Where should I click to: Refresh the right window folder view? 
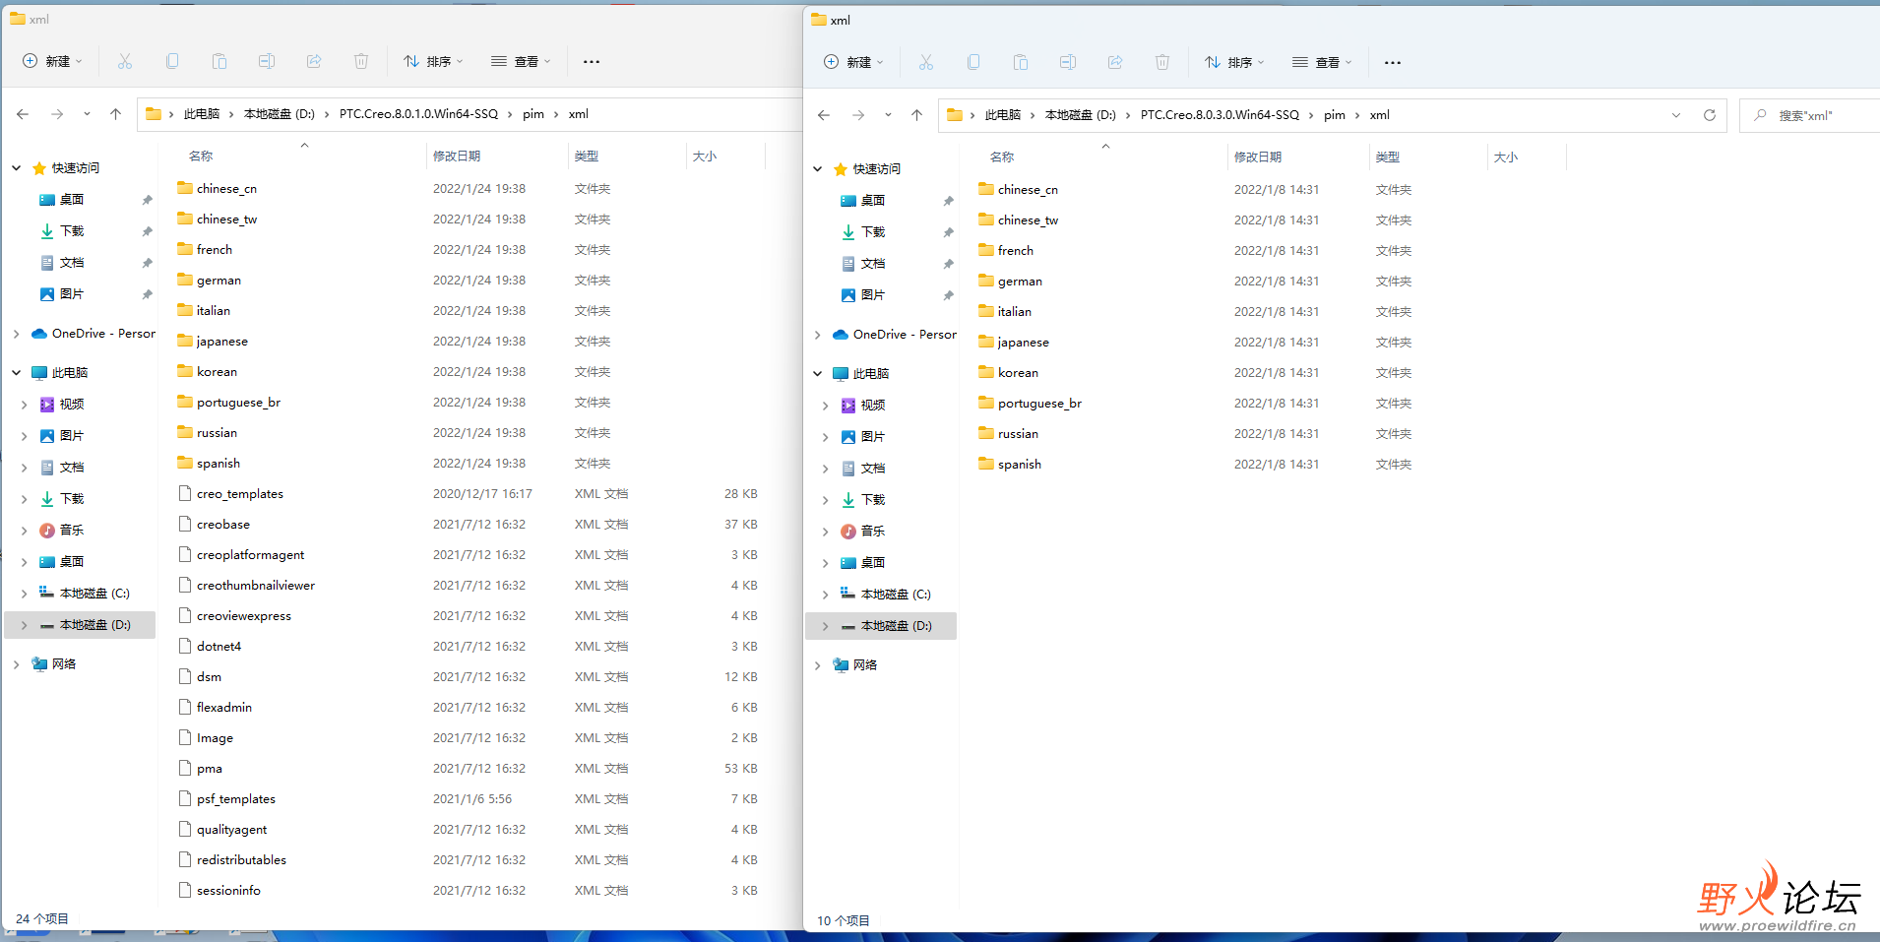coord(1710,115)
